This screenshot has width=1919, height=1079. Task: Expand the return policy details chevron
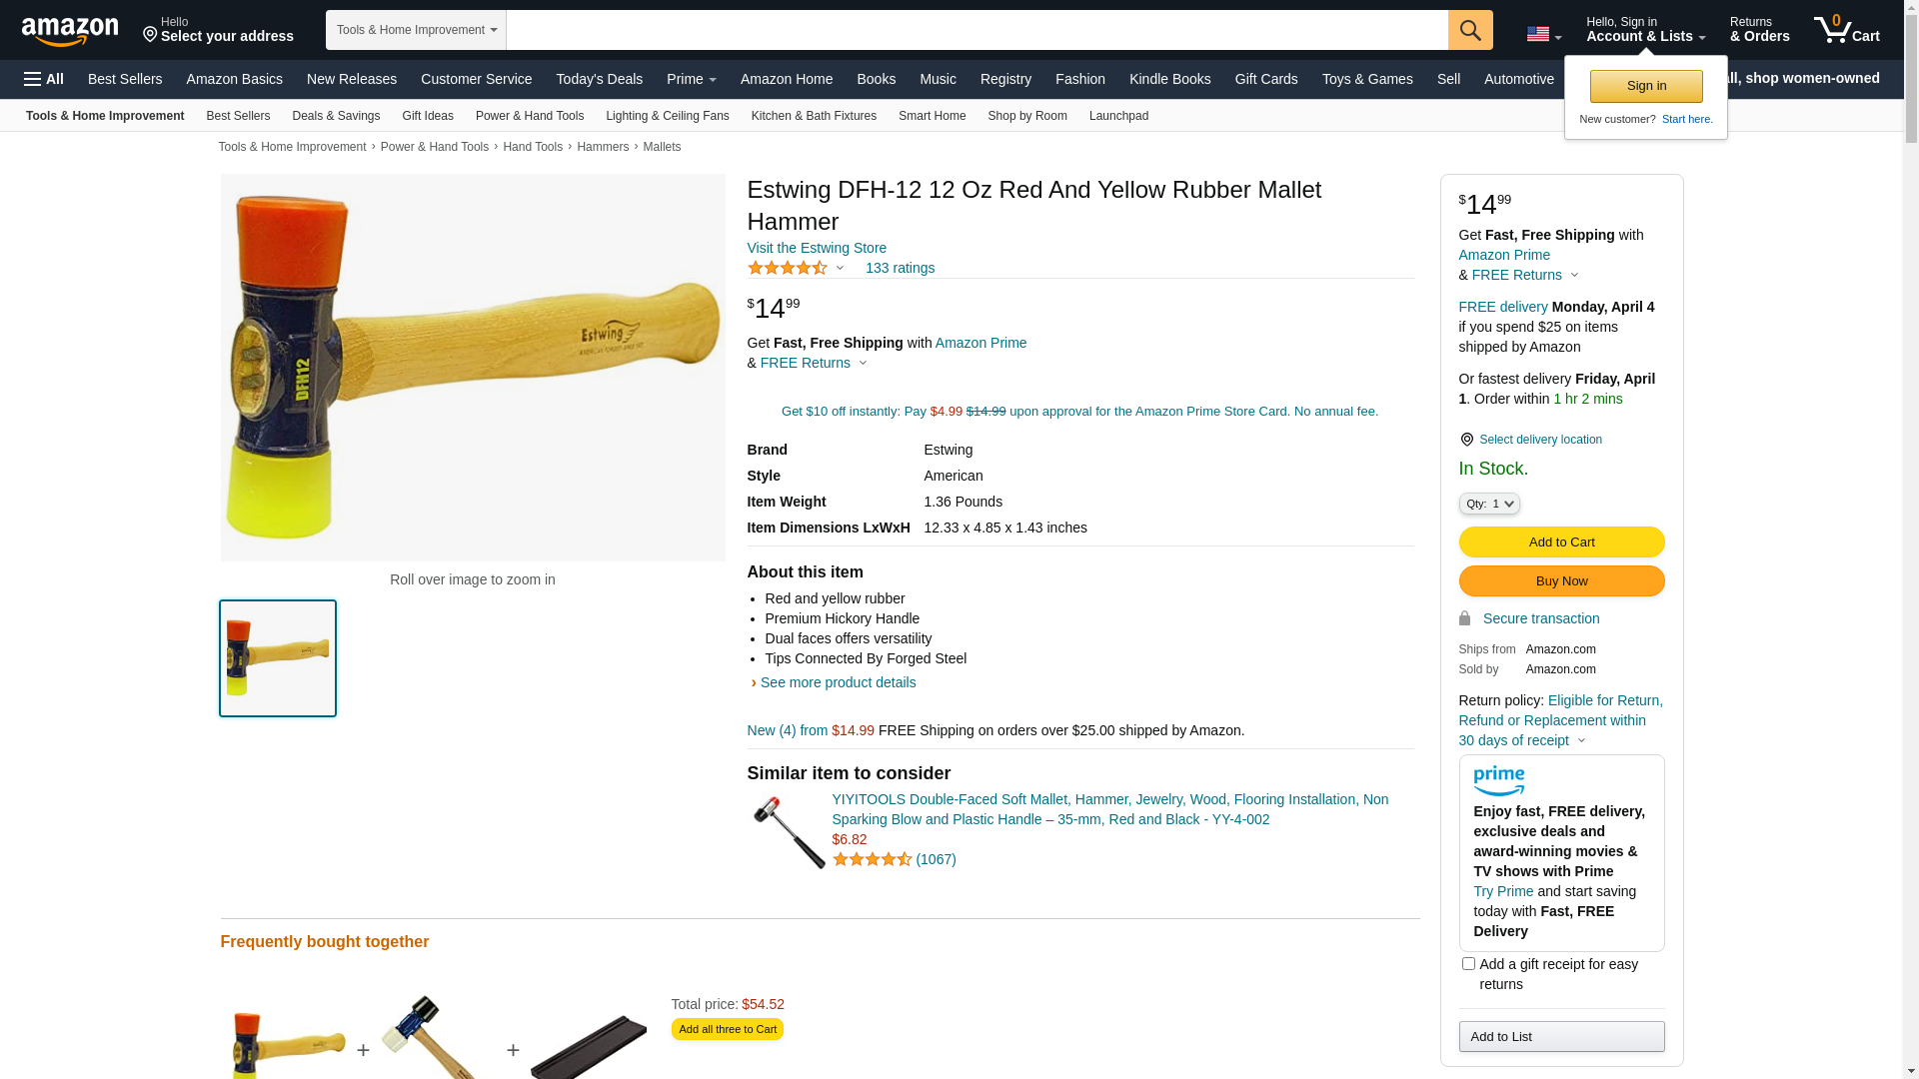click(1581, 741)
